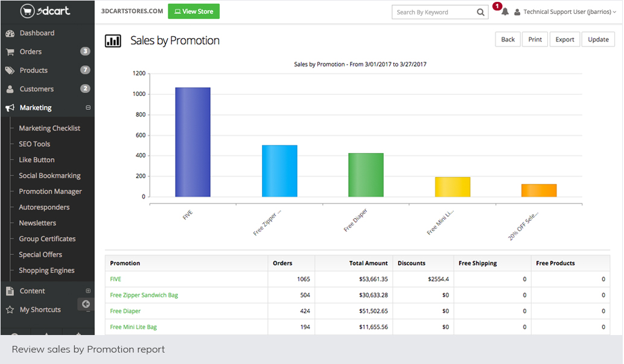
Task: Open the Technical Support User dropdown
Action: point(569,12)
